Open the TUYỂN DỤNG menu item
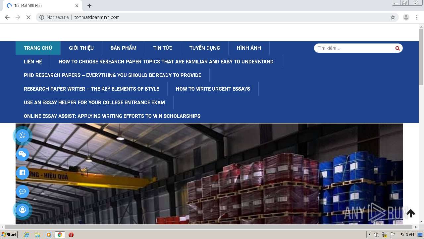The height and width of the screenshot is (239, 424). point(205,48)
